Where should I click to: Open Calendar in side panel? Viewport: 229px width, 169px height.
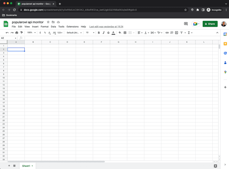[x=225, y=34]
